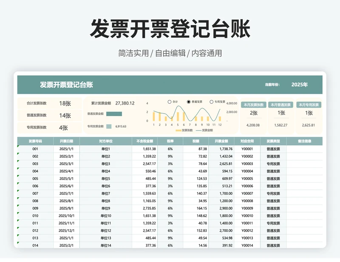Click the date cell 2025/12/1
Image resolution: width=340 pixels, height=262 pixels.
pos(67,231)
